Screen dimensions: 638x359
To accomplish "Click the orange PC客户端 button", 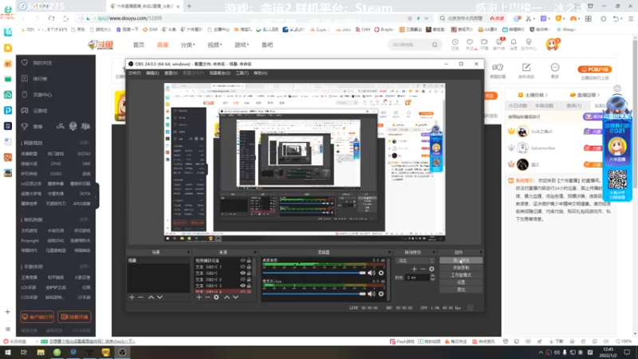I will pyautogui.click(x=594, y=69).
